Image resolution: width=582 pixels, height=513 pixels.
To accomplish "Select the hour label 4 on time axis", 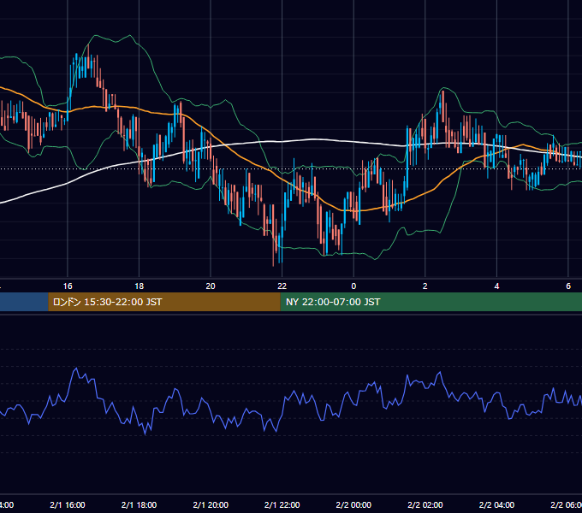I will 496,286.
